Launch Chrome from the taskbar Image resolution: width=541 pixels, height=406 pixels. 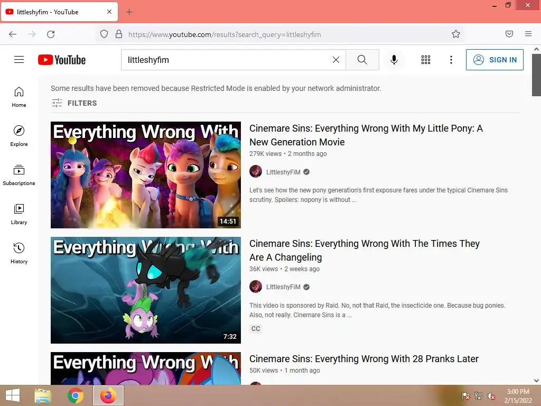click(x=75, y=395)
